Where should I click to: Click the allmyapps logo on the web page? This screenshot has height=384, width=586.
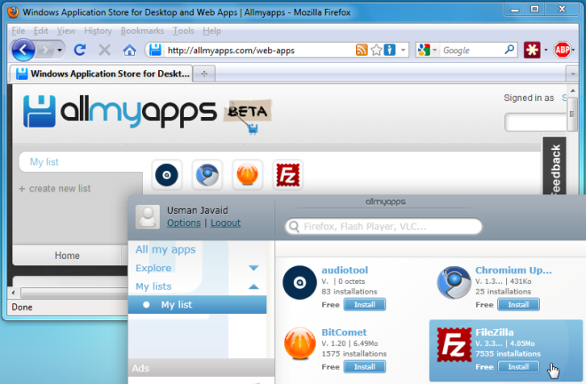click(120, 111)
